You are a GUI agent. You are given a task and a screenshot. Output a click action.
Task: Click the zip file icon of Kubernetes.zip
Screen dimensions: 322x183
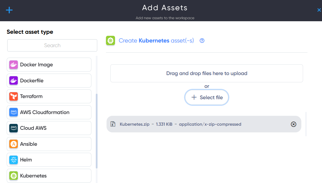coord(113,124)
